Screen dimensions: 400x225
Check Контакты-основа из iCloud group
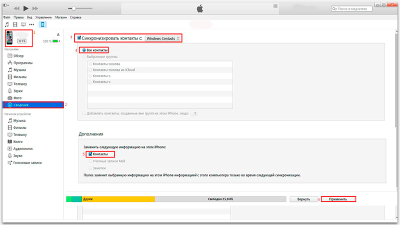coord(90,69)
